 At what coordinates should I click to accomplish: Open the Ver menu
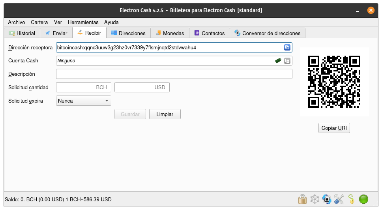[58, 22]
